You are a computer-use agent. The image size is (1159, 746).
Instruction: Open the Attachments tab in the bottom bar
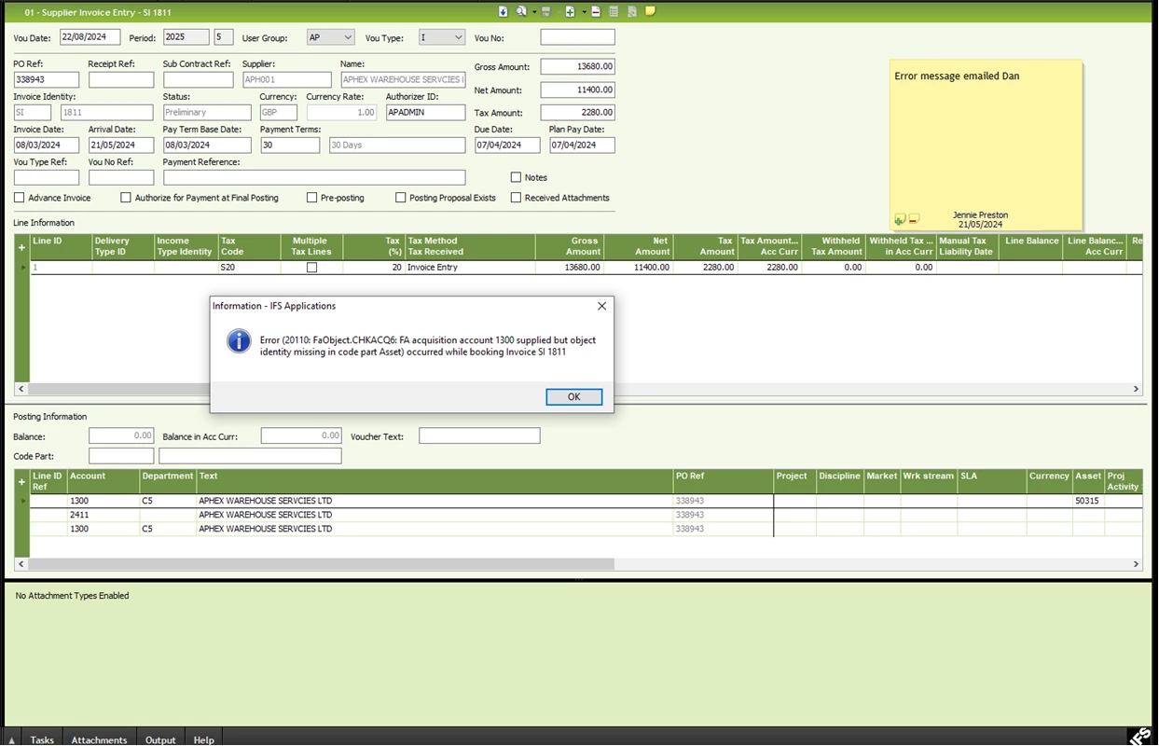pos(99,739)
